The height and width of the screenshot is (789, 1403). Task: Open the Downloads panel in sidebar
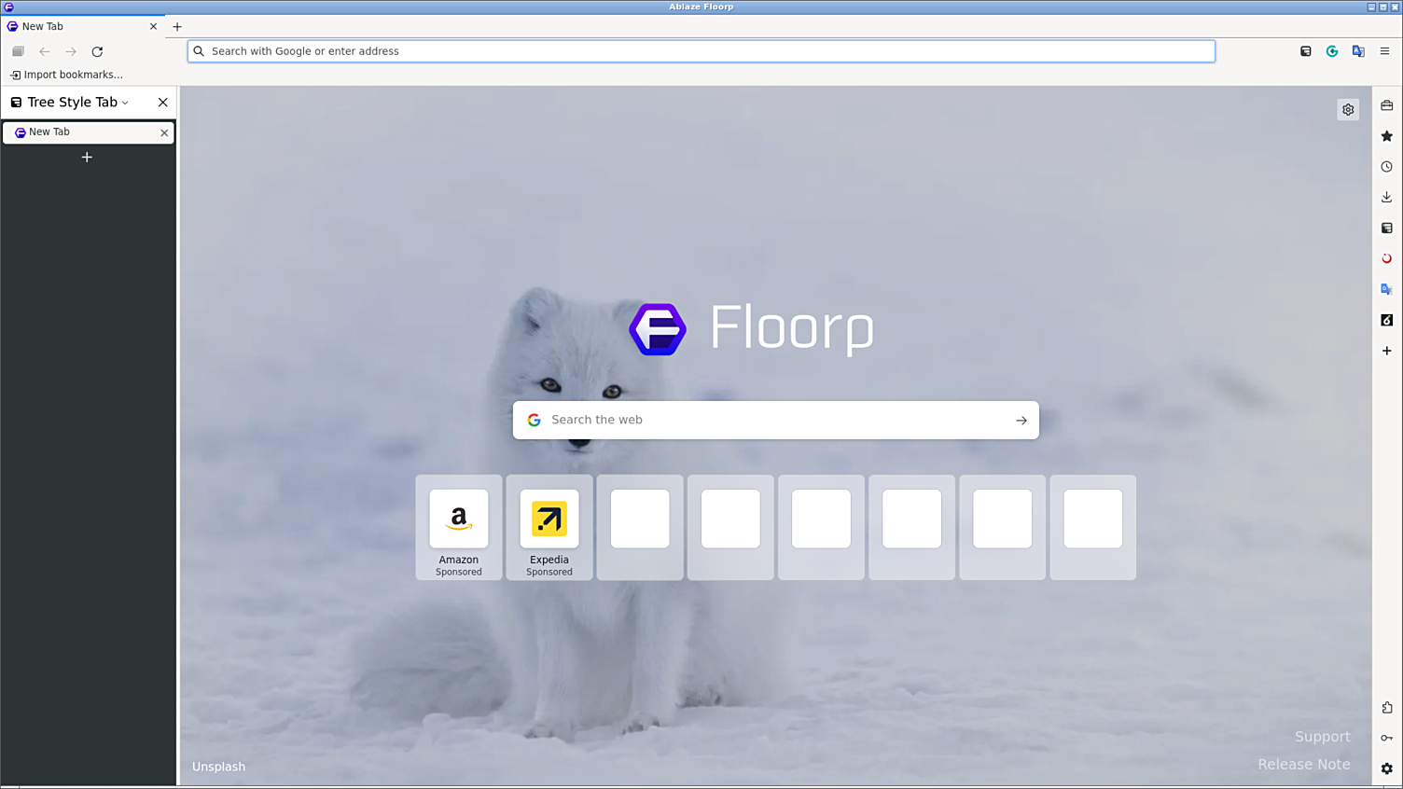coord(1386,197)
